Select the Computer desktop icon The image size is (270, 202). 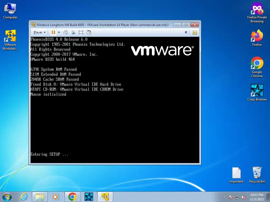(10, 11)
